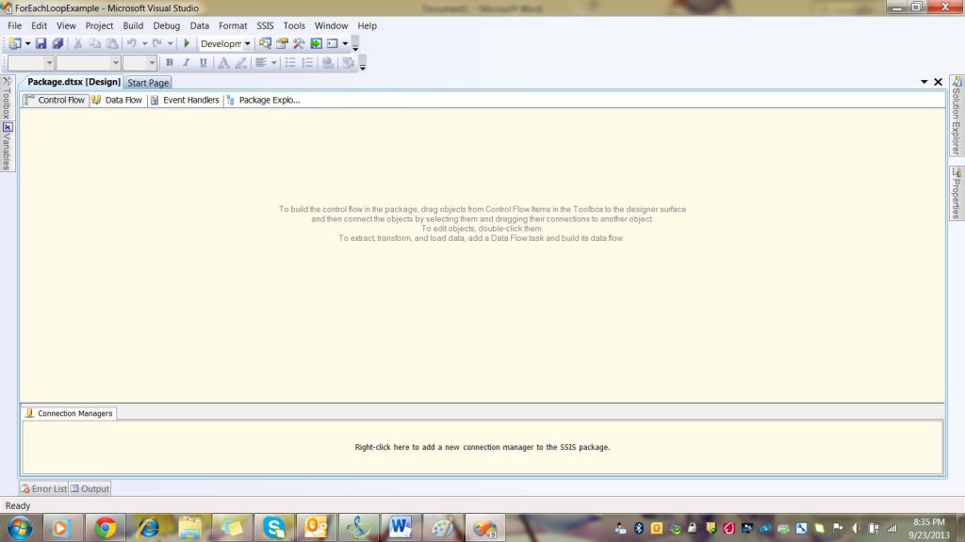Click the Properties Window toolbar icon
This screenshot has width=965, height=542.
pos(282,43)
